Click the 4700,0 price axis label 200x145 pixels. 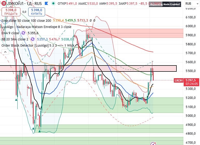pyautogui.click(x=191, y=142)
